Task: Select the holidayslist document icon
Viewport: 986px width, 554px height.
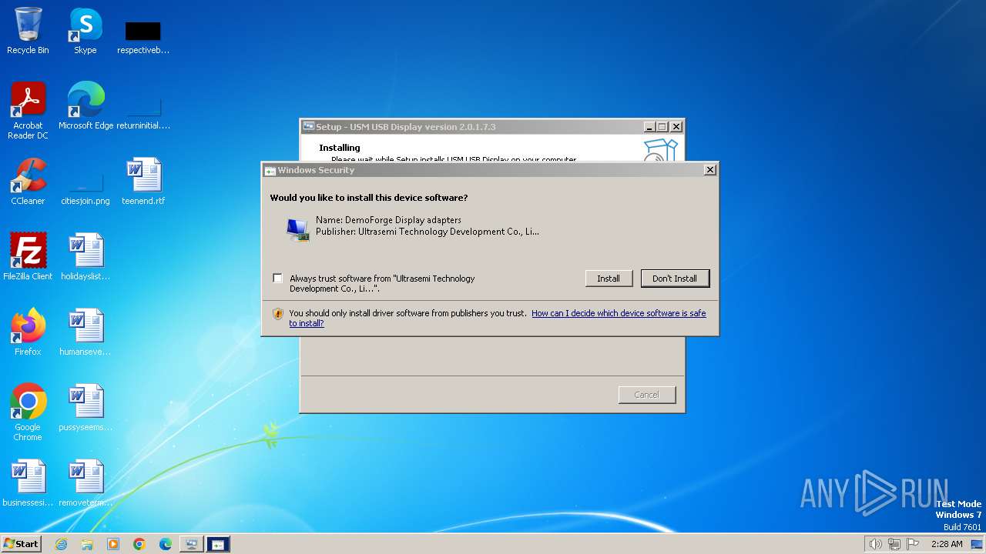Action: 86,256
